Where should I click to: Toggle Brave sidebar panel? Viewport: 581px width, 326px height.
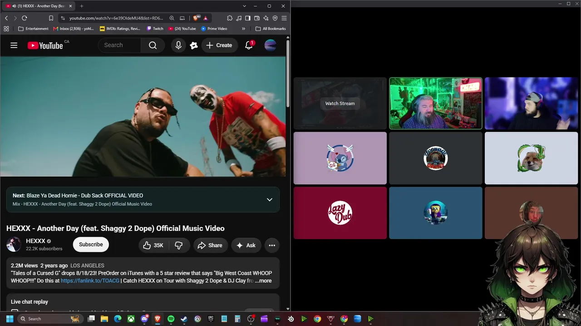pos(248,18)
